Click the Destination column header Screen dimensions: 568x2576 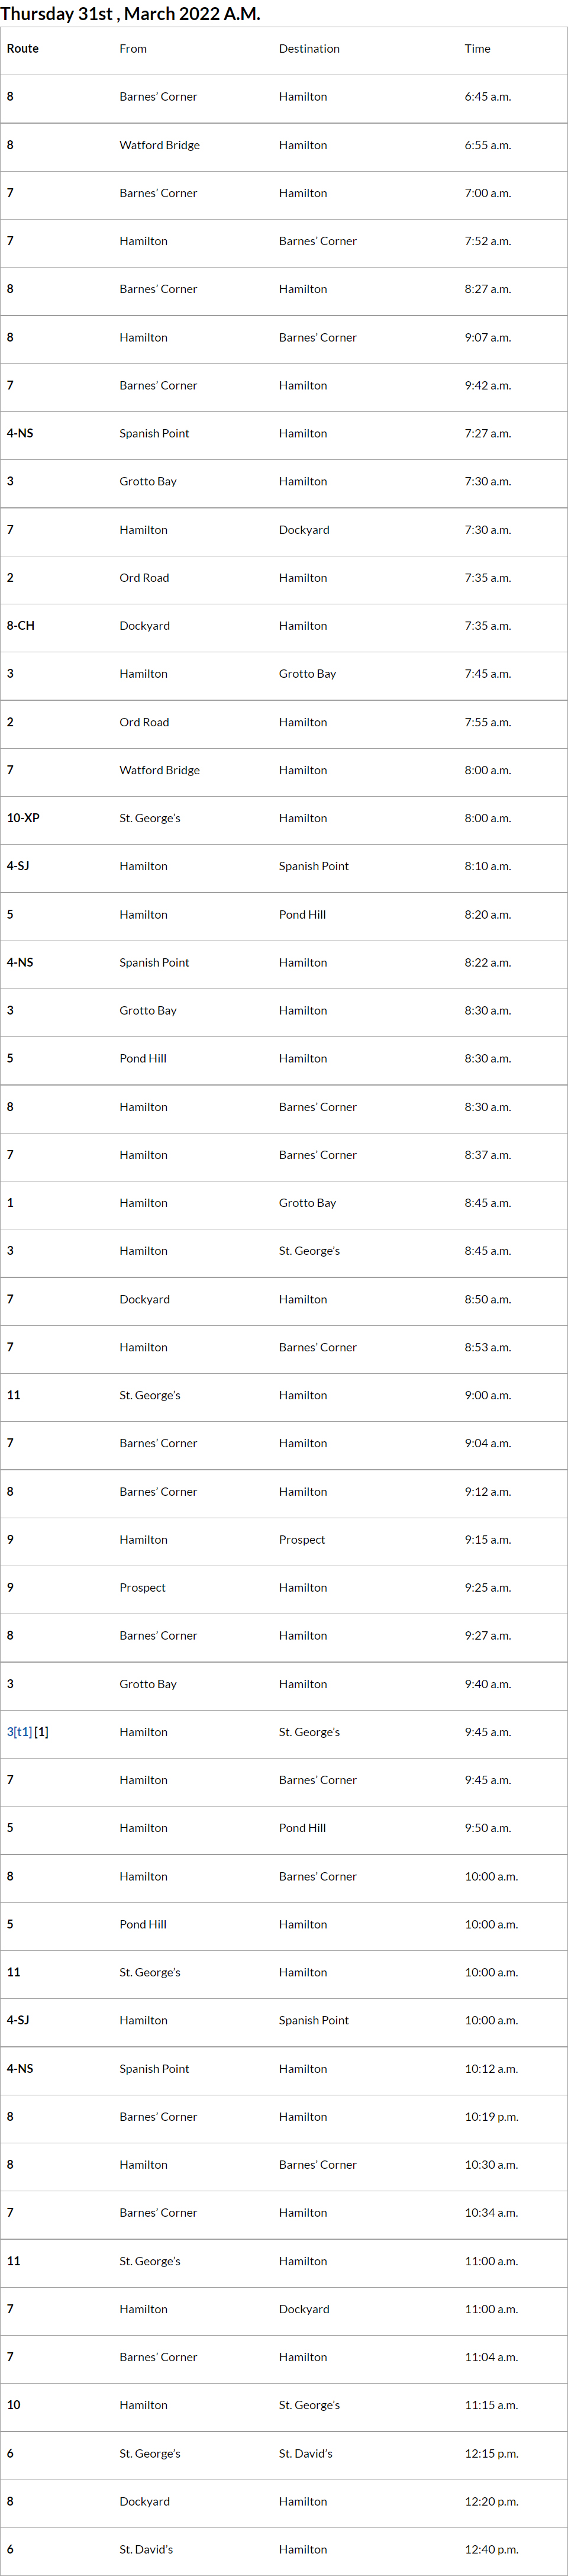pyautogui.click(x=309, y=49)
